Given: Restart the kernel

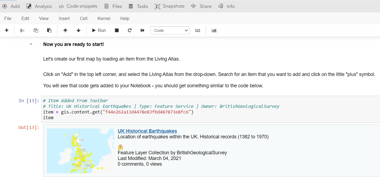Looking at the screenshot, I should pos(130,31).
